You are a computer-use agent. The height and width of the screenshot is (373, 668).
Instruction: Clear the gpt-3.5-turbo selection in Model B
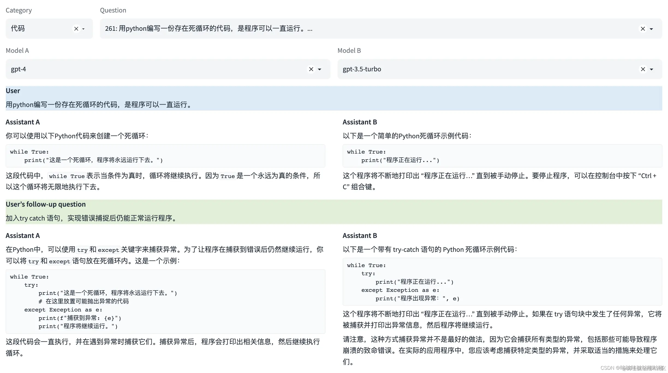643,69
